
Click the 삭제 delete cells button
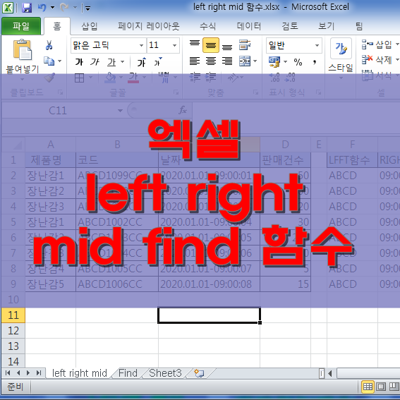point(377,60)
